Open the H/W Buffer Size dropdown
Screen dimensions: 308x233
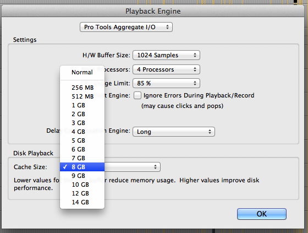[x=166, y=55]
